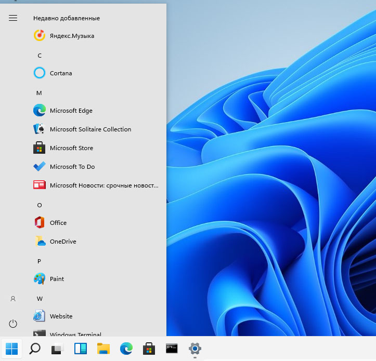376x361 pixels.
Task: Open Microsoft Solitaire Collection cards icon
Action: pyautogui.click(x=40, y=129)
